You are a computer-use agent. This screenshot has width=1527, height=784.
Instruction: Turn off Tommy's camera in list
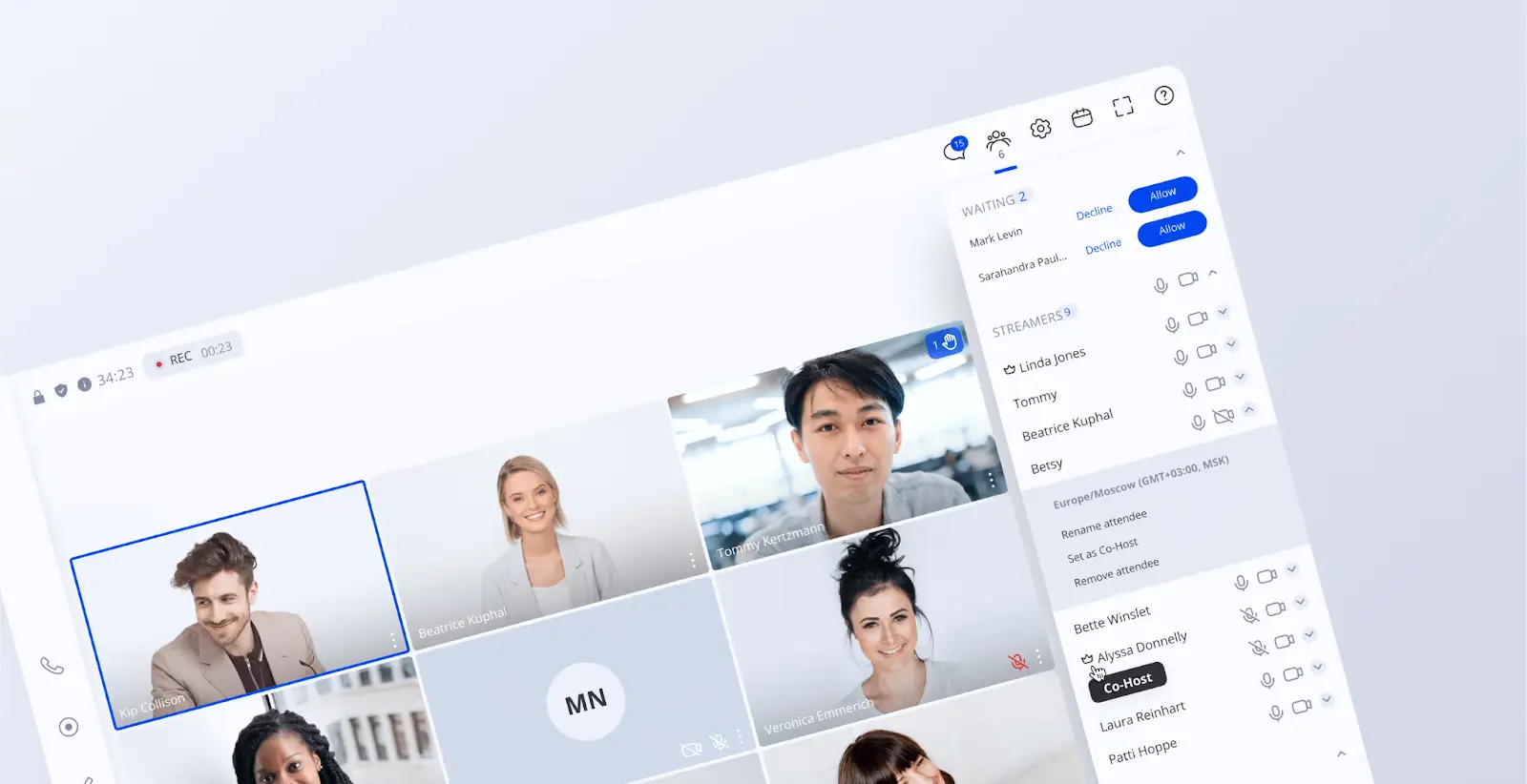(x=1207, y=350)
